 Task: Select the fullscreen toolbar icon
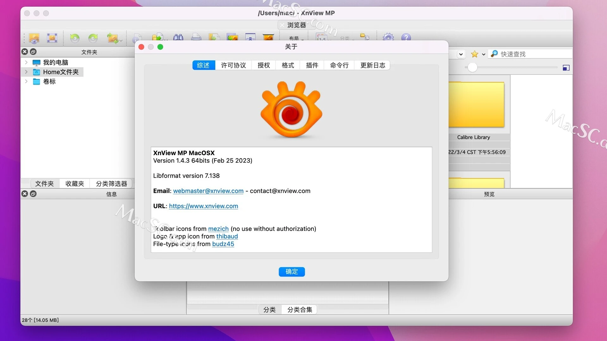click(52, 38)
